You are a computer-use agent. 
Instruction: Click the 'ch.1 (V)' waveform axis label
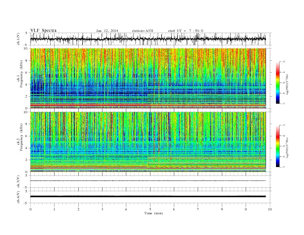[x=18, y=39]
